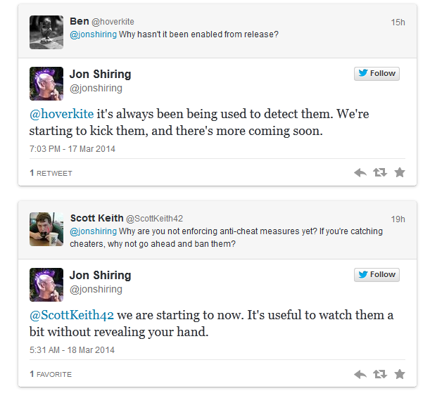
Task: Retweet the tweet about kicking cheaters
Action: (380, 172)
